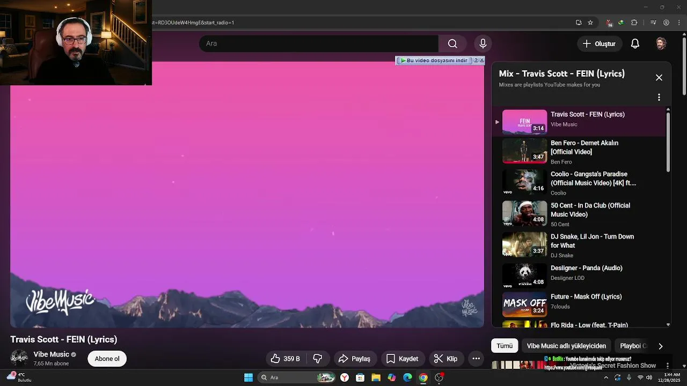Image resolution: width=687 pixels, height=386 pixels.
Task: Open Yandex browser from the taskbar
Action: point(345,377)
